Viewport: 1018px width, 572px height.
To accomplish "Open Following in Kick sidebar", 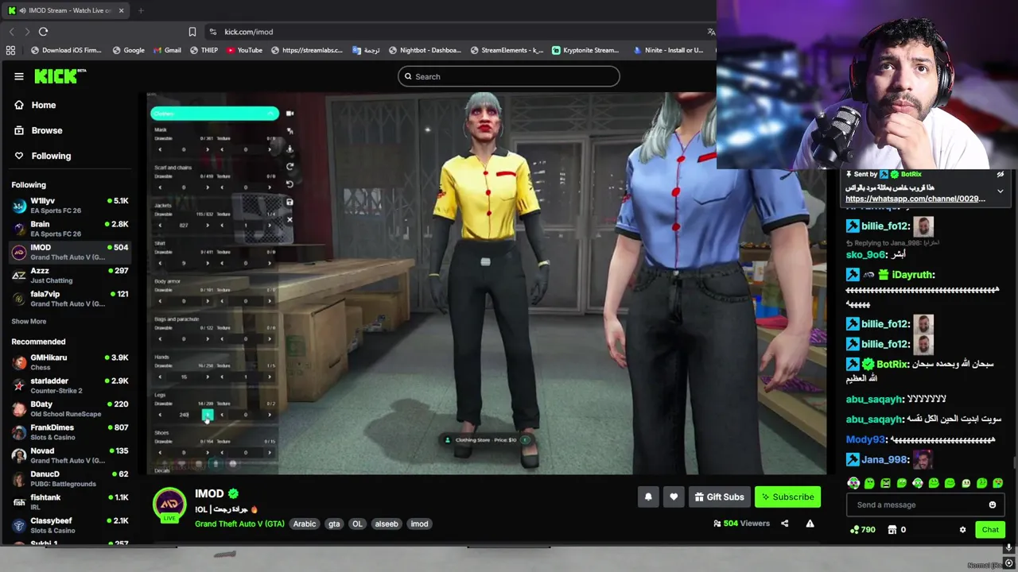I will pyautogui.click(x=43, y=156).
